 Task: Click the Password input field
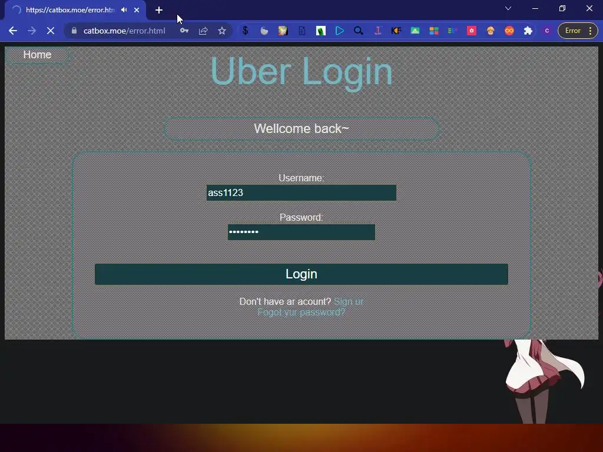[301, 232]
